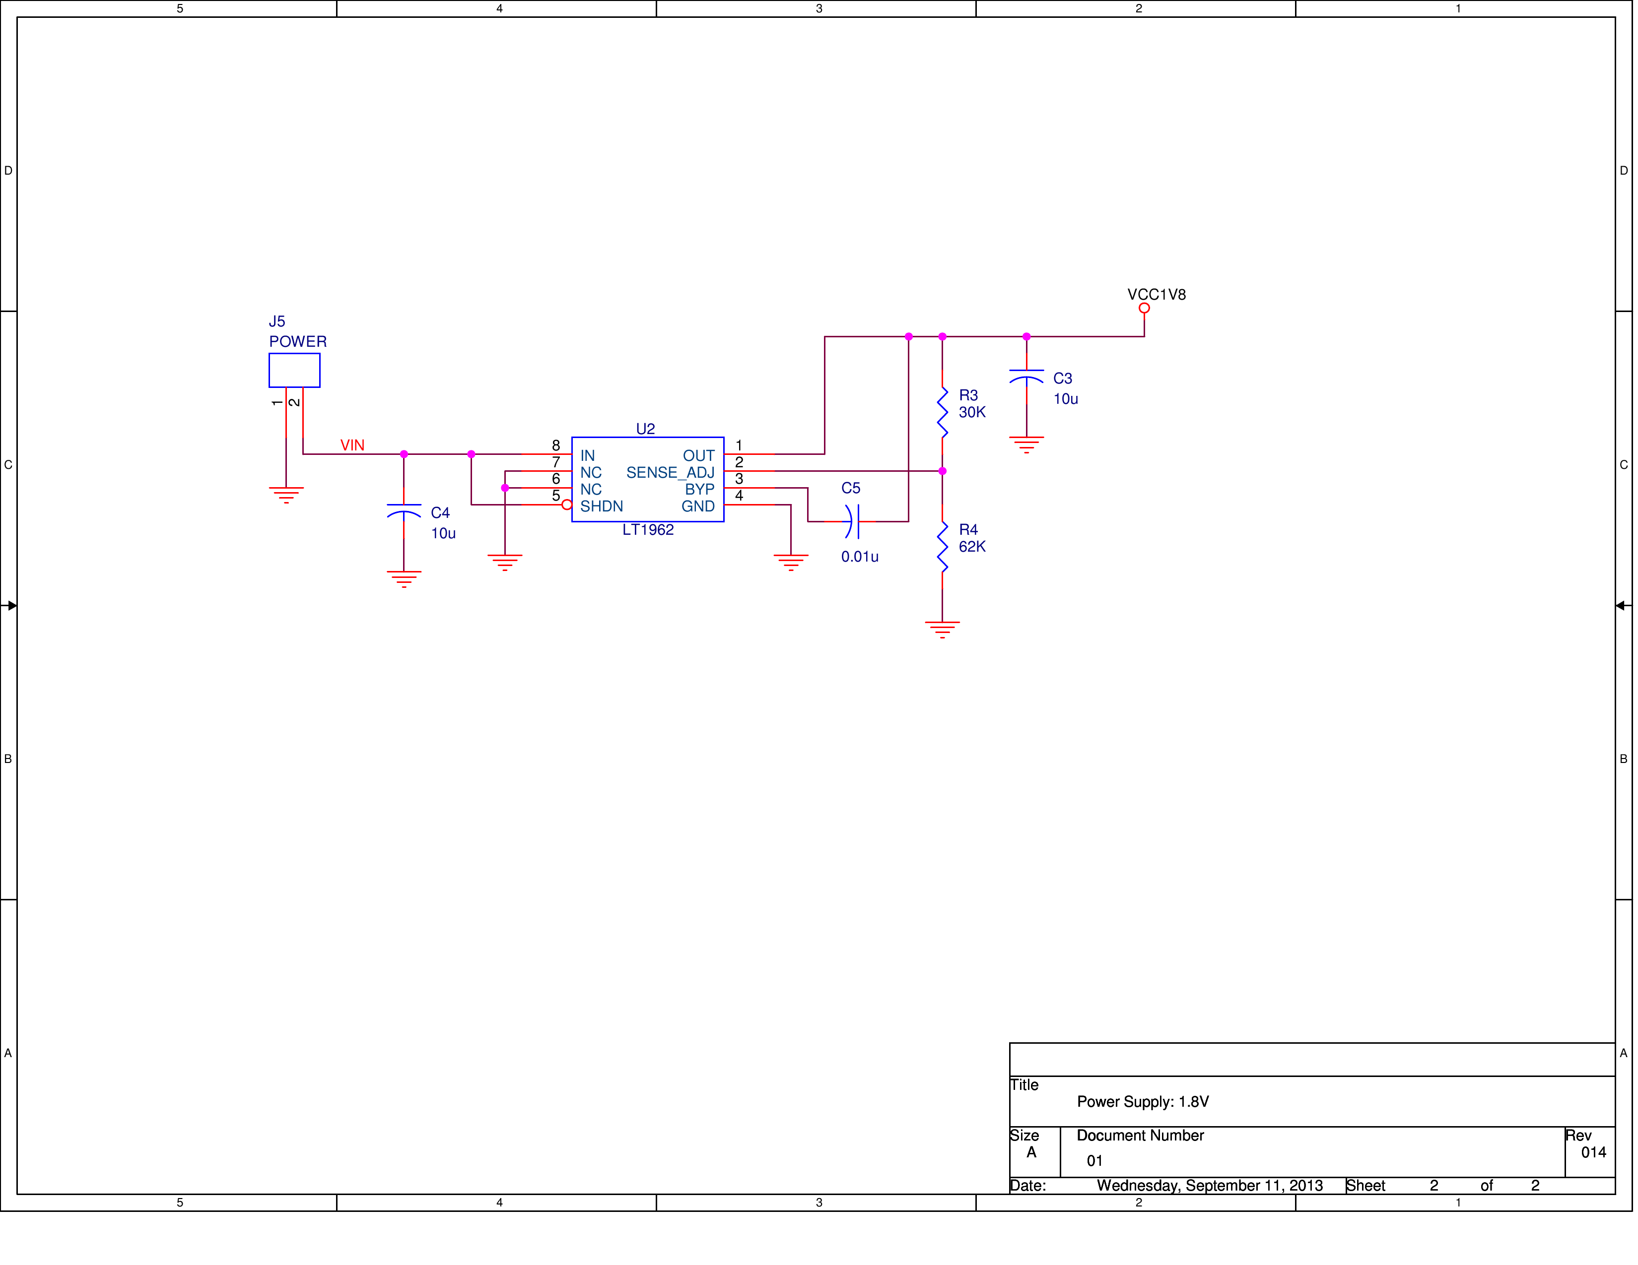
Task: Click the SHDN pin inversion bubble
Action: [x=567, y=505]
